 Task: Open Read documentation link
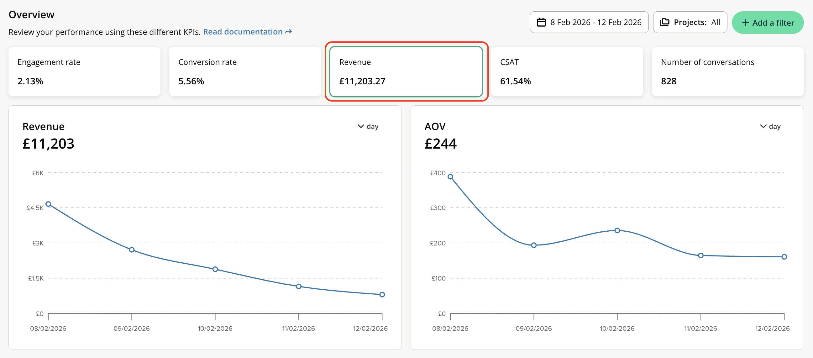click(243, 32)
